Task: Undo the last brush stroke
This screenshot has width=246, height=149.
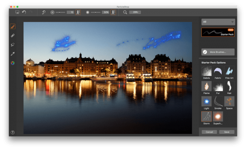Action: click(24, 12)
